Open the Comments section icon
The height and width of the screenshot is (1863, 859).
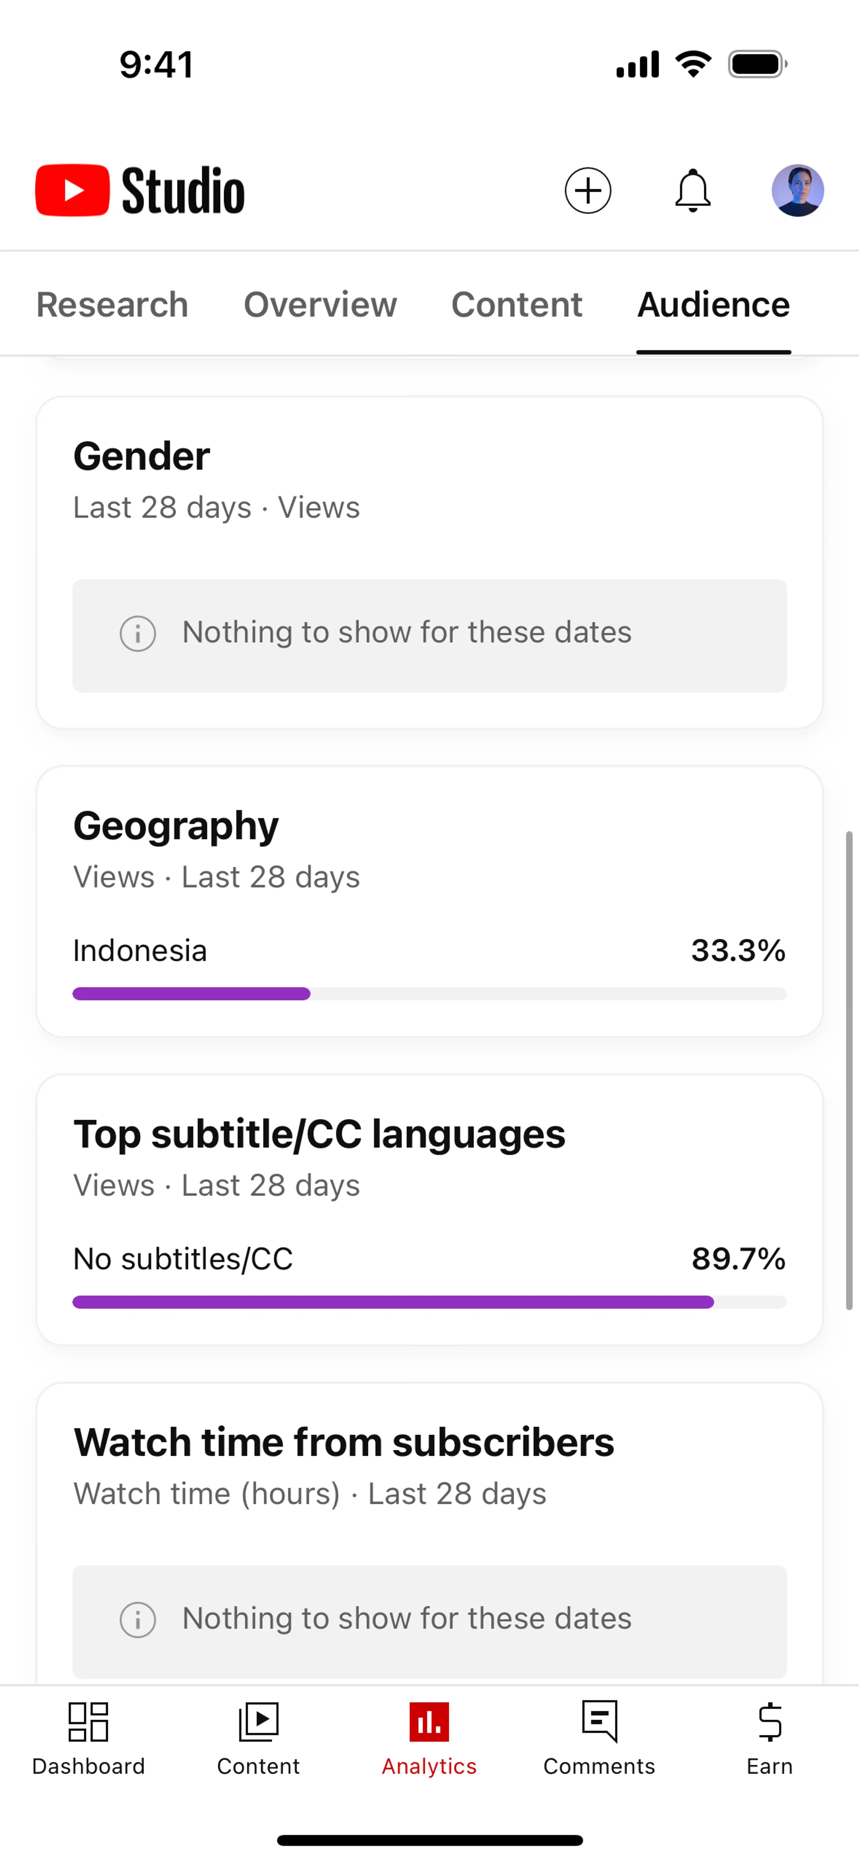tap(600, 1722)
